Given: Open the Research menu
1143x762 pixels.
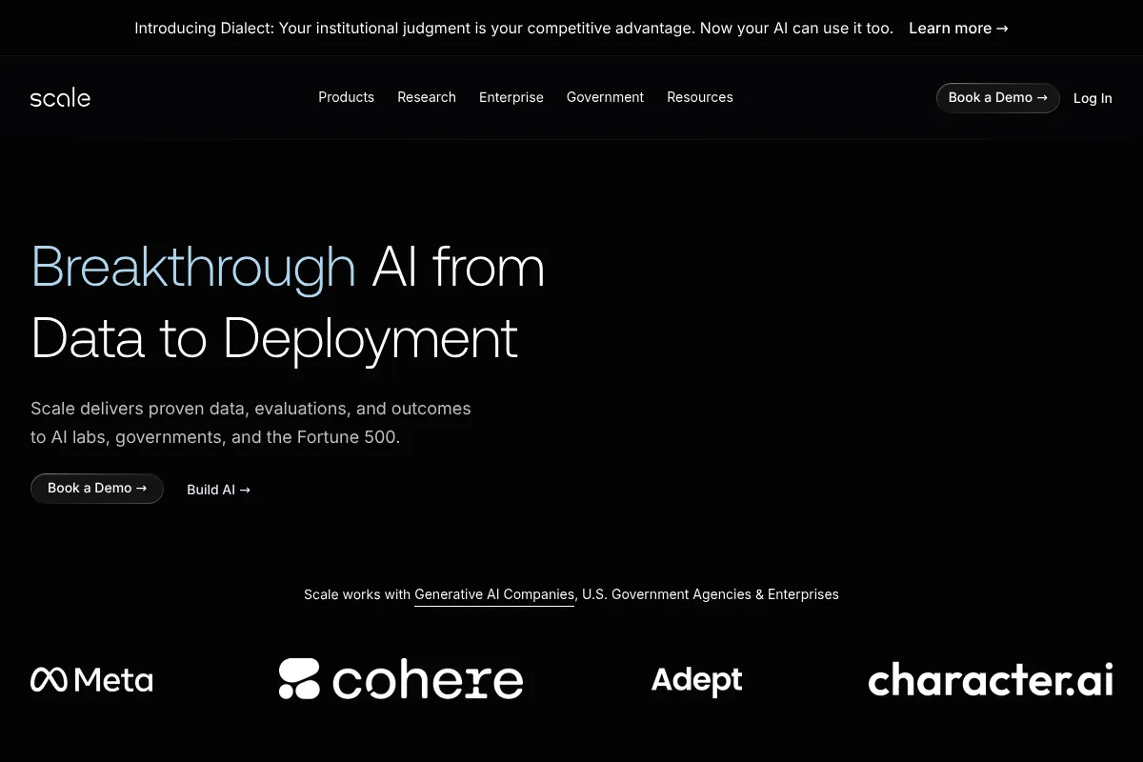Looking at the screenshot, I should (x=427, y=97).
